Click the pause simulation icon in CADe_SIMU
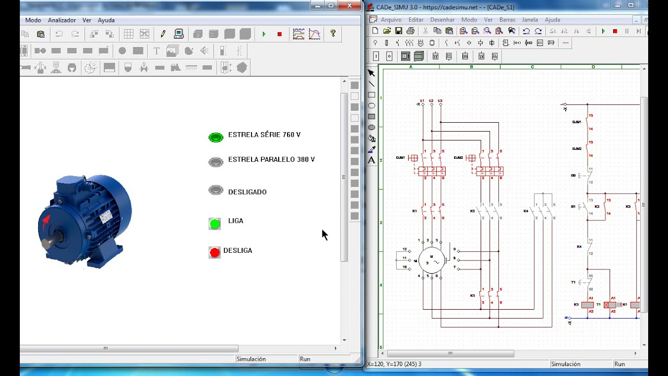This screenshot has width=668, height=376. [x=627, y=31]
